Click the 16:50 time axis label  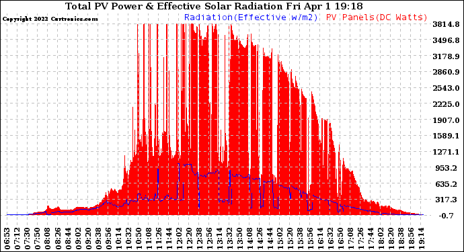coord(341,239)
